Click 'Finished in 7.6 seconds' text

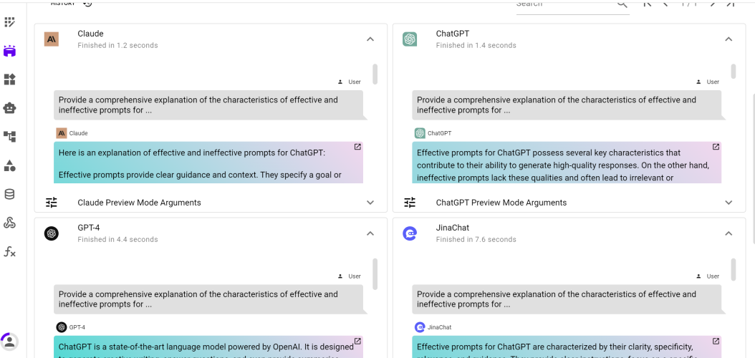pyautogui.click(x=476, y=239)
